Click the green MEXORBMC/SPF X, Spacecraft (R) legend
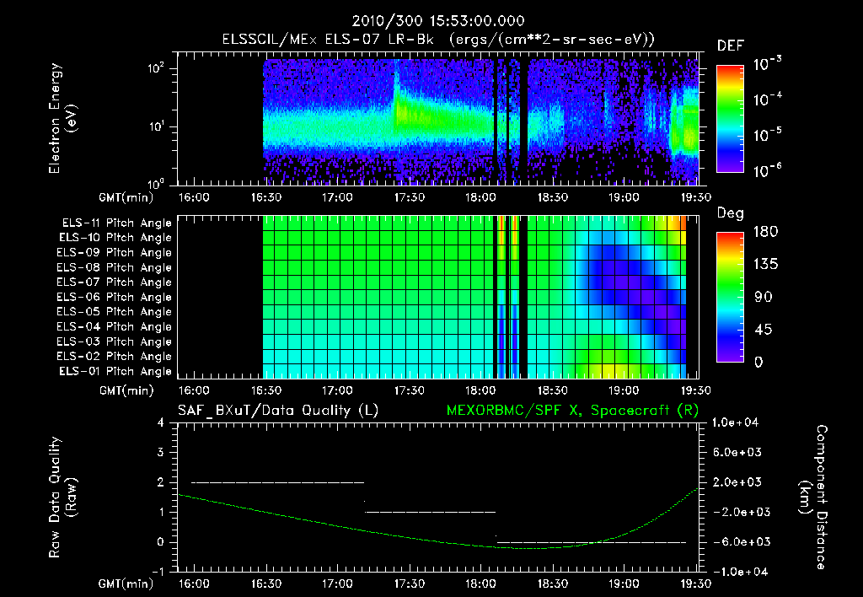Viewport: 863px width, 597px height. click(x=572, y=411)
